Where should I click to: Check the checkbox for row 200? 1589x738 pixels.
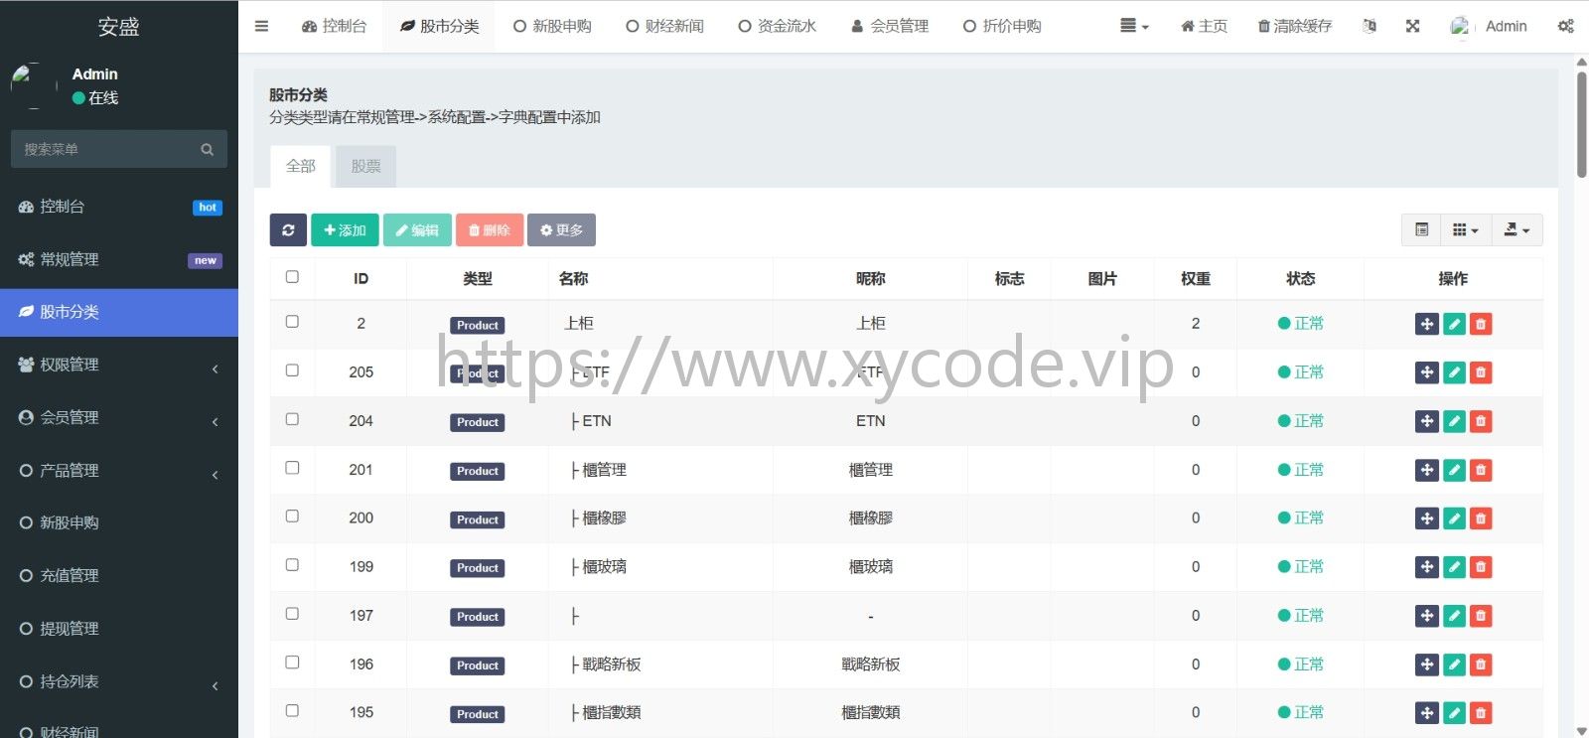tap(292, 517)
